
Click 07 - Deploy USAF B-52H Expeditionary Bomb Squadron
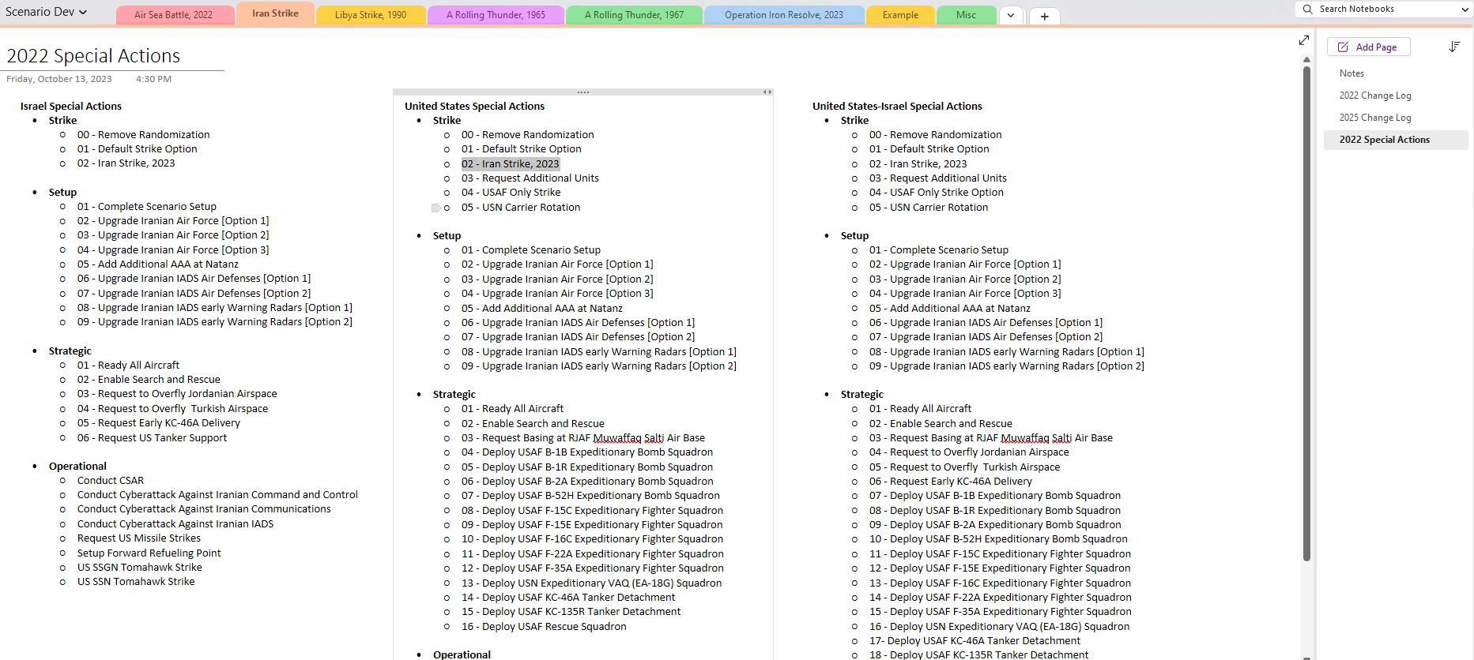[590, 496]
